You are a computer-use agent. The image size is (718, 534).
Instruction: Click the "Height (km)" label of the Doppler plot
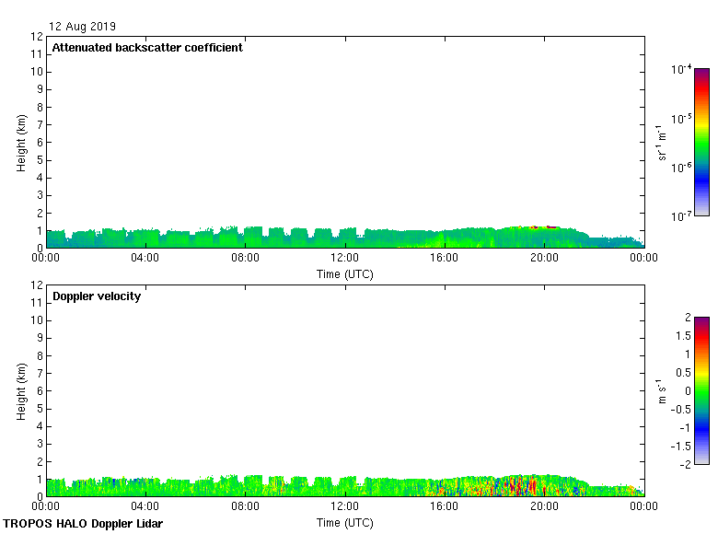pos(22,391)
